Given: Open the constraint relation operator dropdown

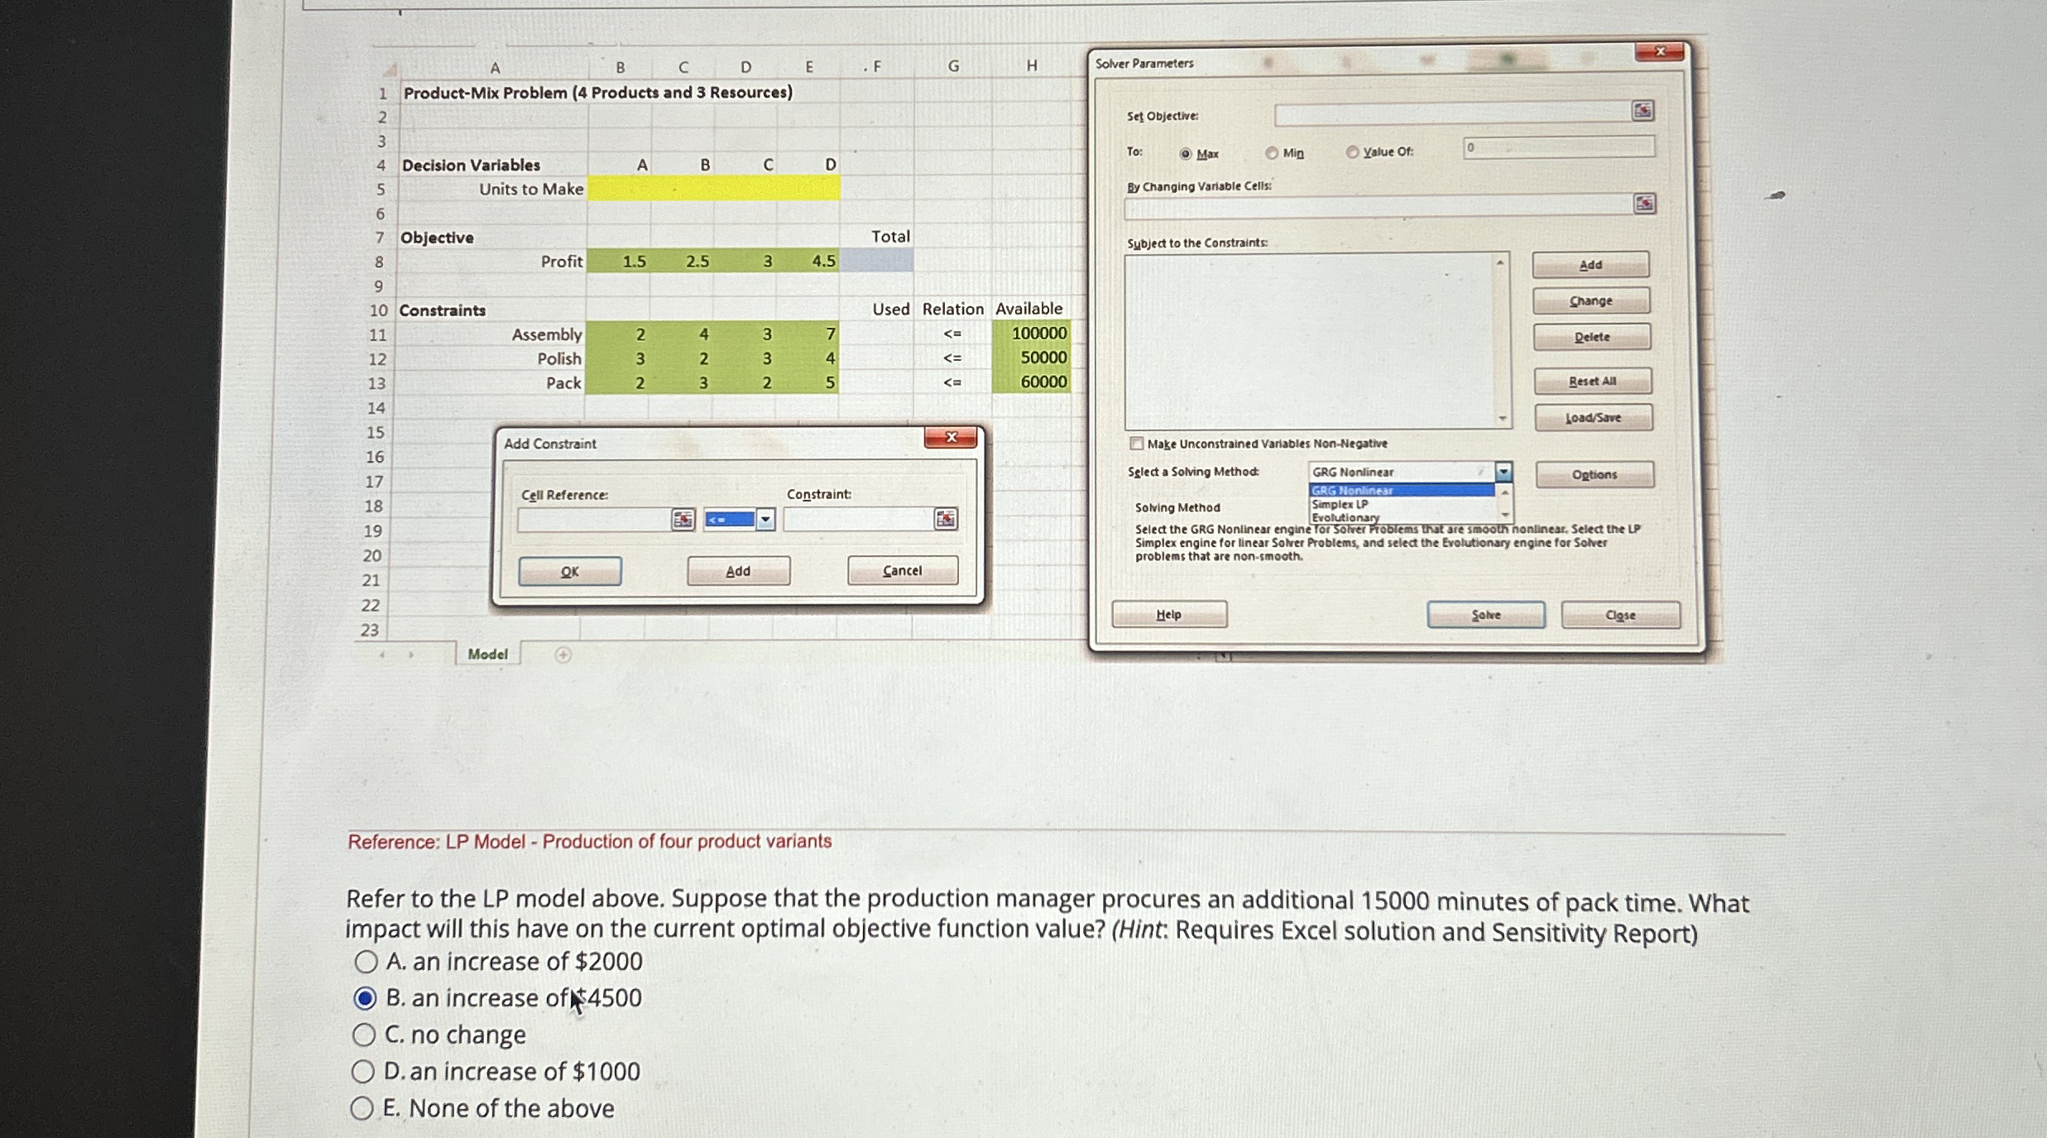Looking at the screenshot, I should (x=765, y=520).
